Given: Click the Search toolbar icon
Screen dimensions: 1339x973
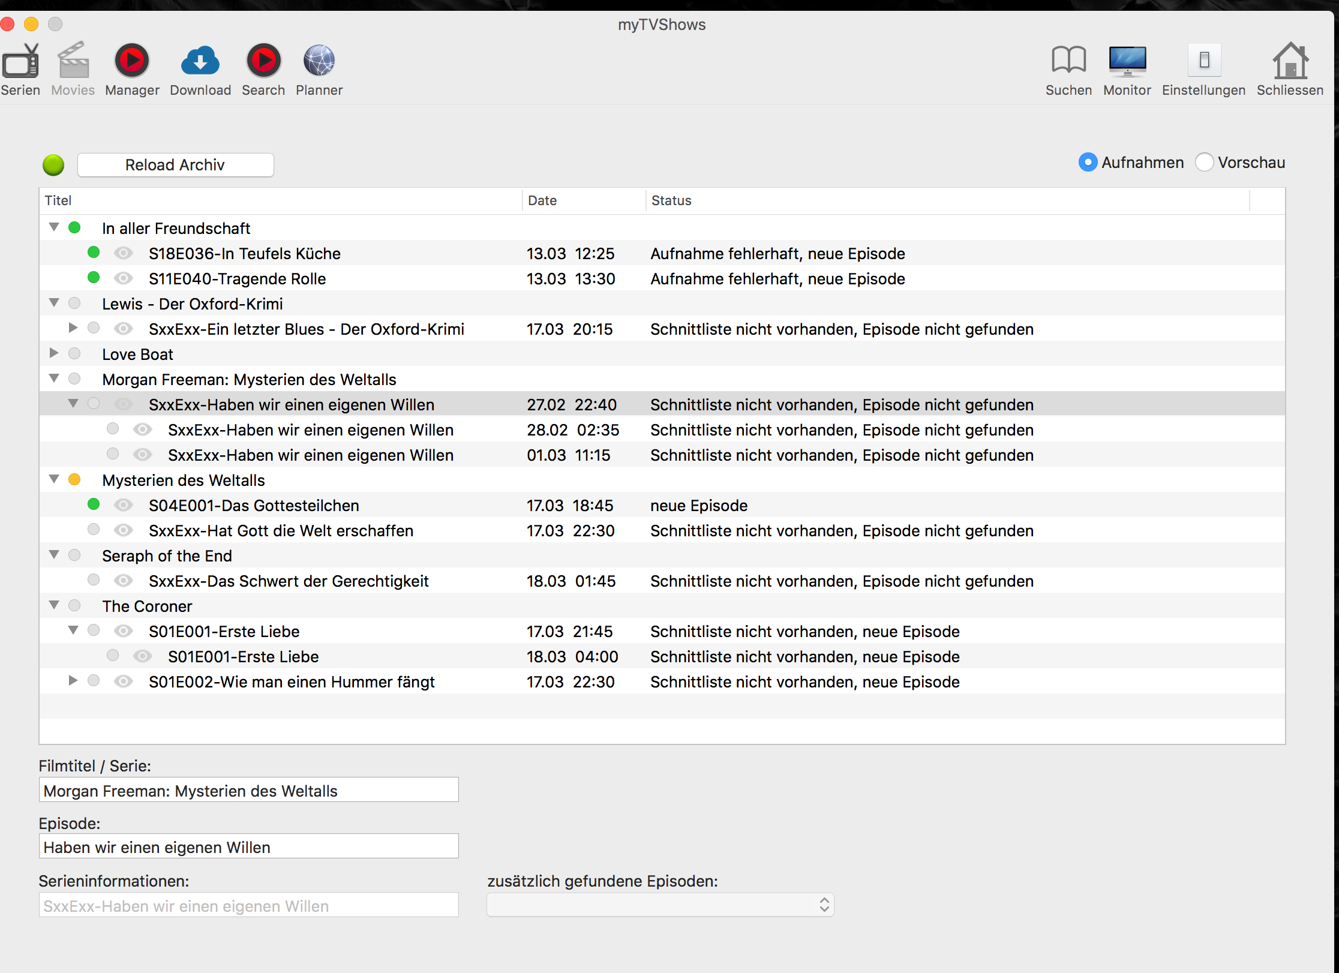Looking at the screenshot, I should click(263, 61).
